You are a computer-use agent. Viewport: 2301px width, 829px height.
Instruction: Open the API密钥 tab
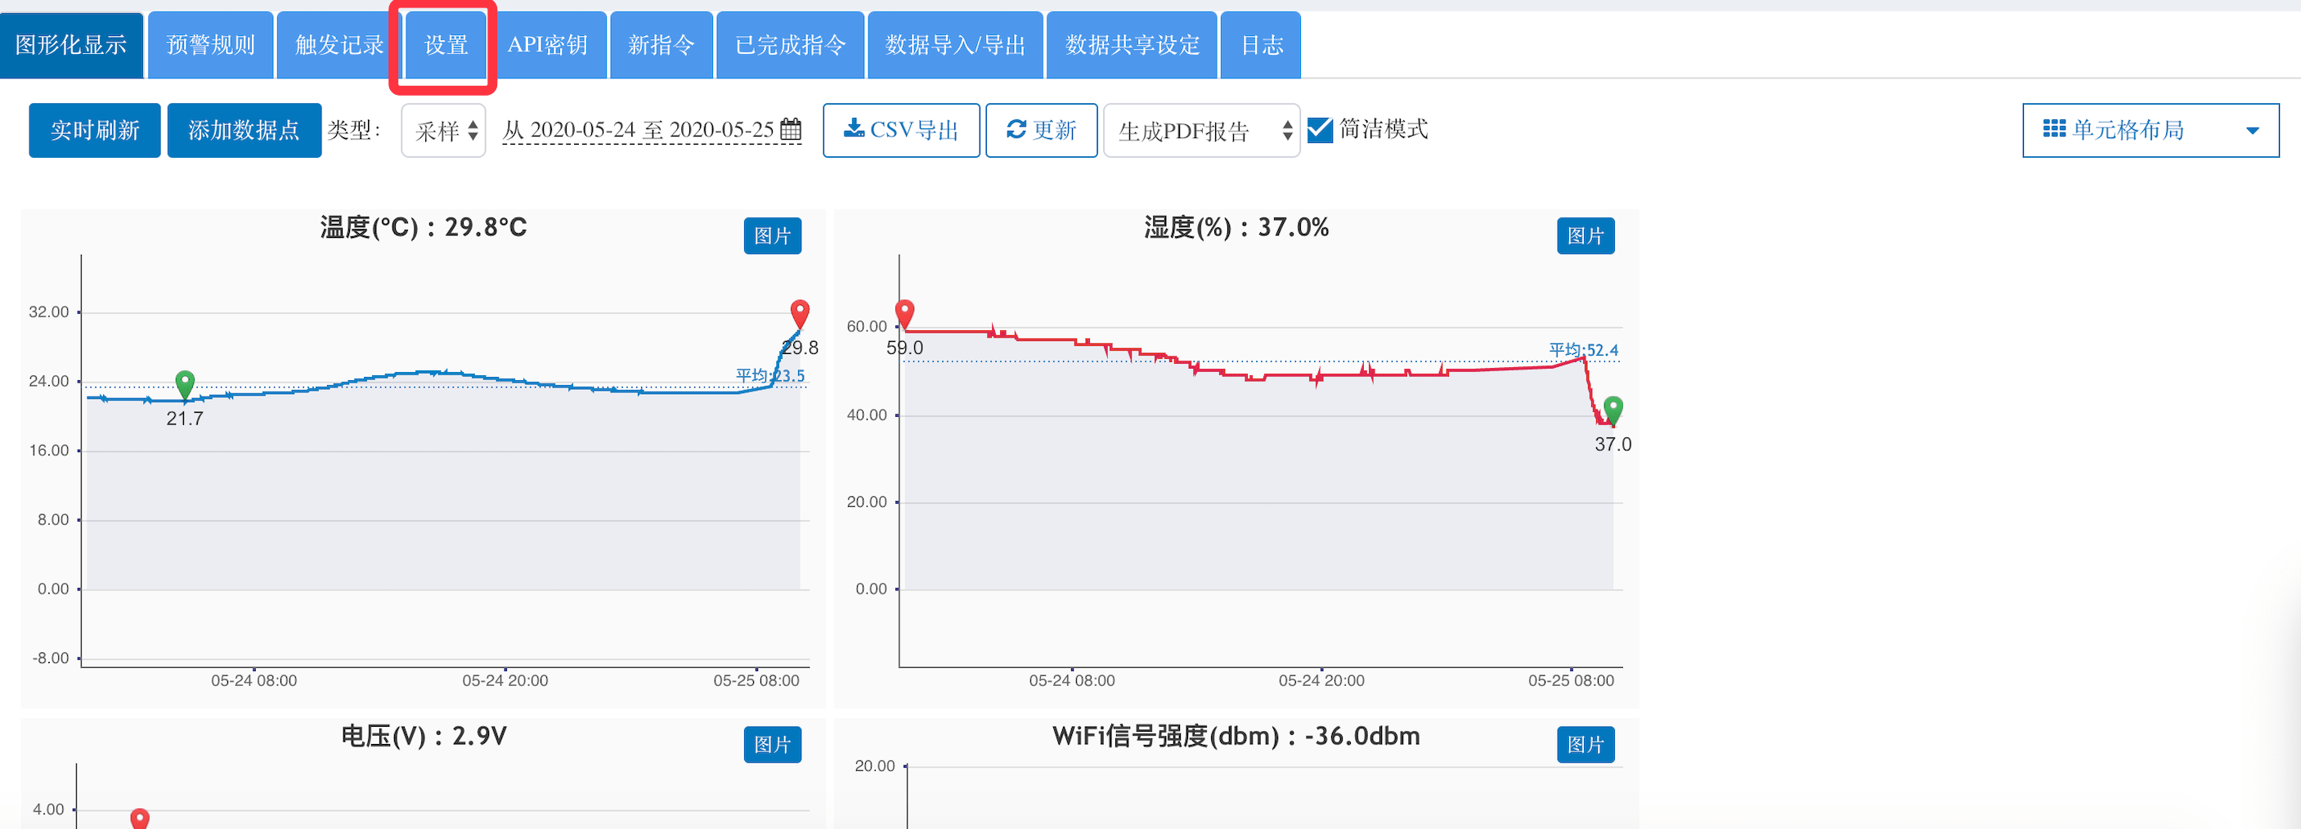548,45
